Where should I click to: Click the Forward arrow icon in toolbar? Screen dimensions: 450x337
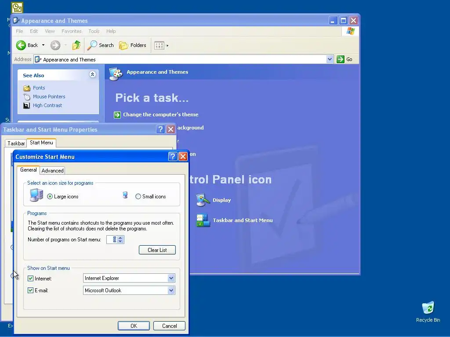coord(55,45)
